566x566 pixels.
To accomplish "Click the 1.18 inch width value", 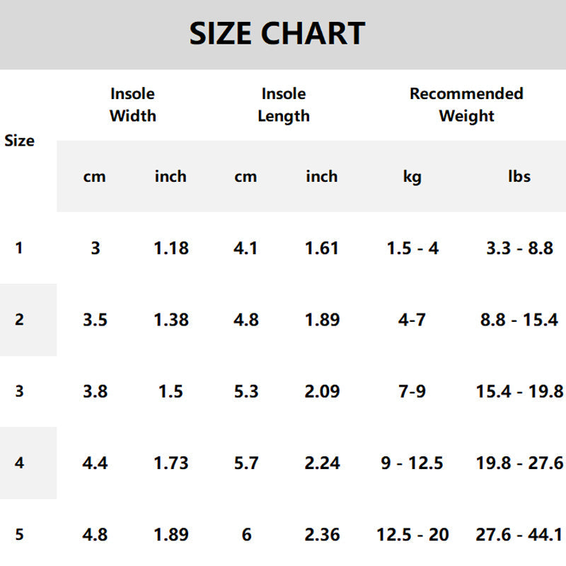I will point(171,248).
